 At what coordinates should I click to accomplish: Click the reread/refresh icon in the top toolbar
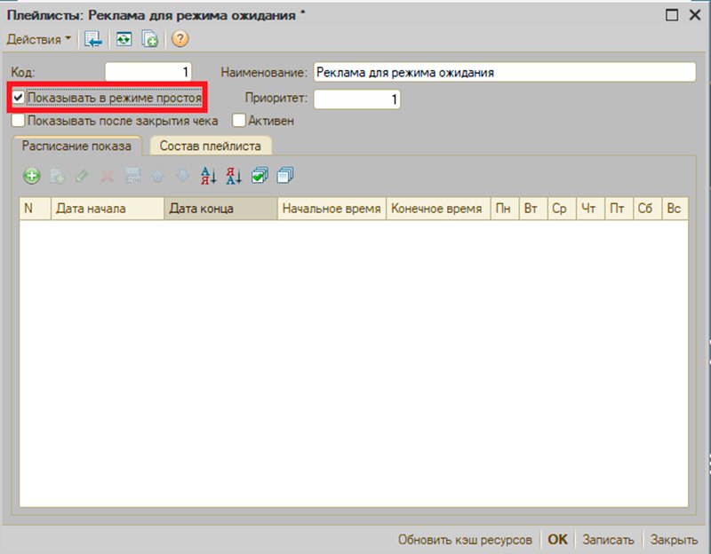coord(124,39)
